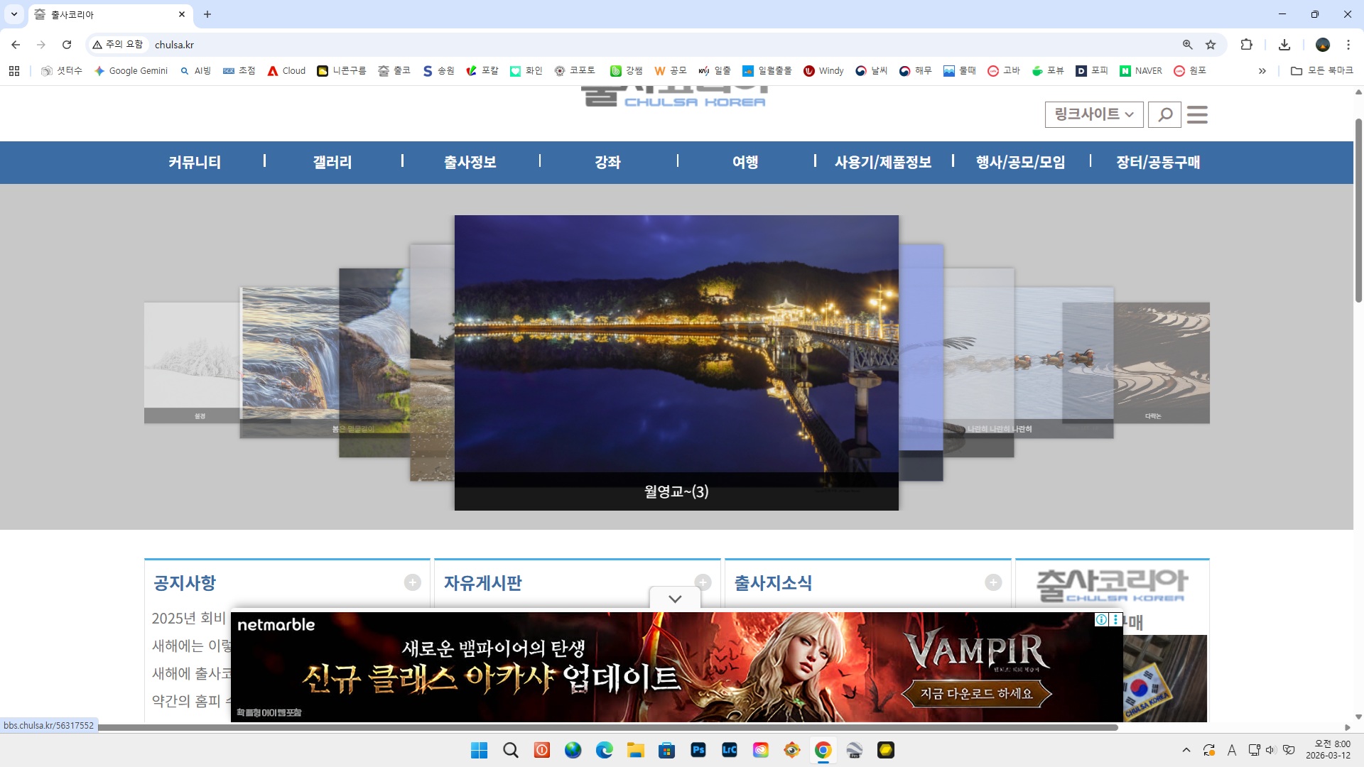Bookmark this page with star icon
This screenshot has height=767, width=1364.
(x=1211, y=45)
